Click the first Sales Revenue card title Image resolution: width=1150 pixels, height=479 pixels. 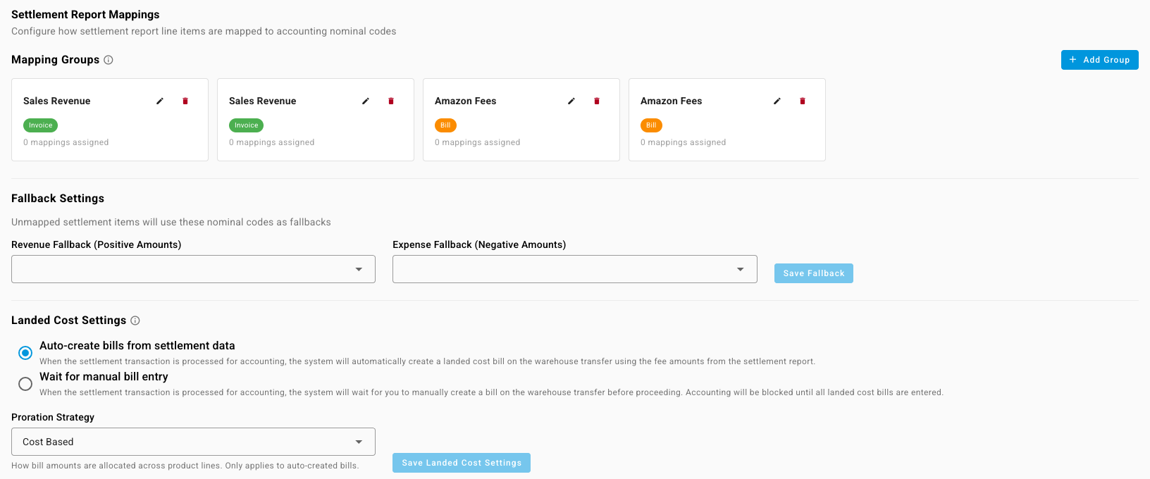pyautogui.click(x=57, y=101)
